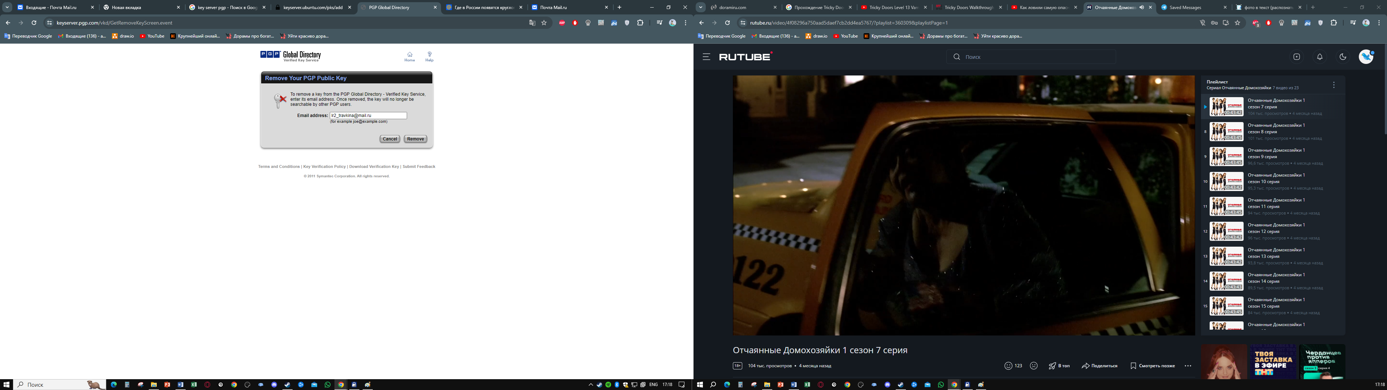Open Rutube upload video icon
The height and width of the screenshot is (390, 1387).
pos(1297,57)
